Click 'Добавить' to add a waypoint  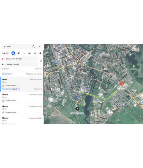click(x=6, y=69)
